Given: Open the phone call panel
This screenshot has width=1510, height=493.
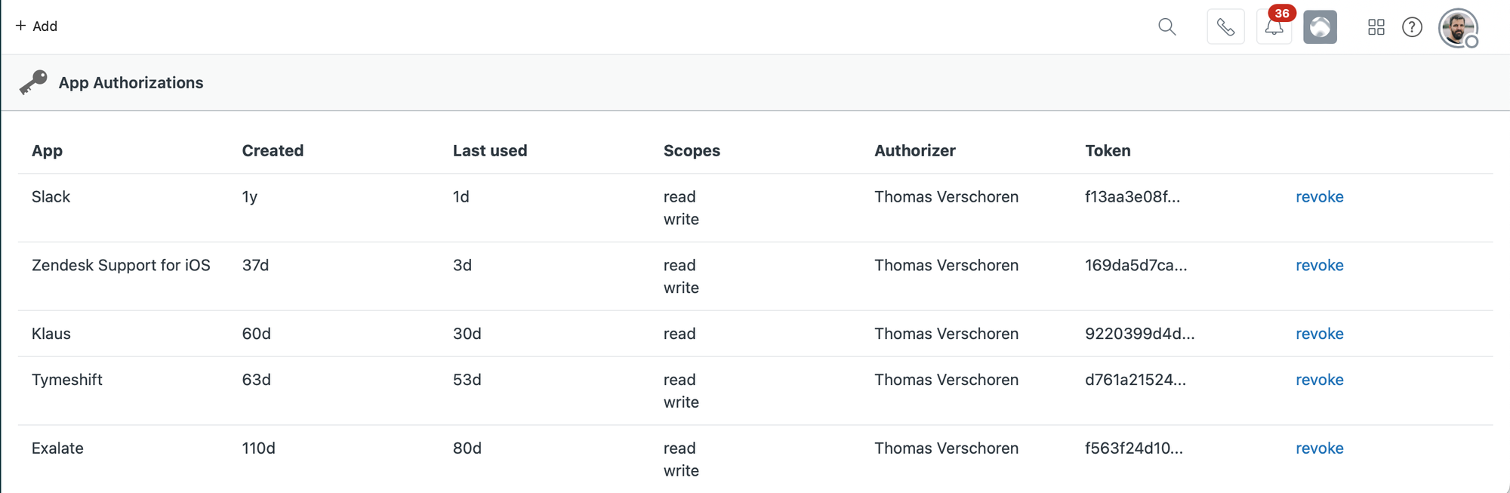Looking at the screenshot, I should click(x=1225, y=27).
